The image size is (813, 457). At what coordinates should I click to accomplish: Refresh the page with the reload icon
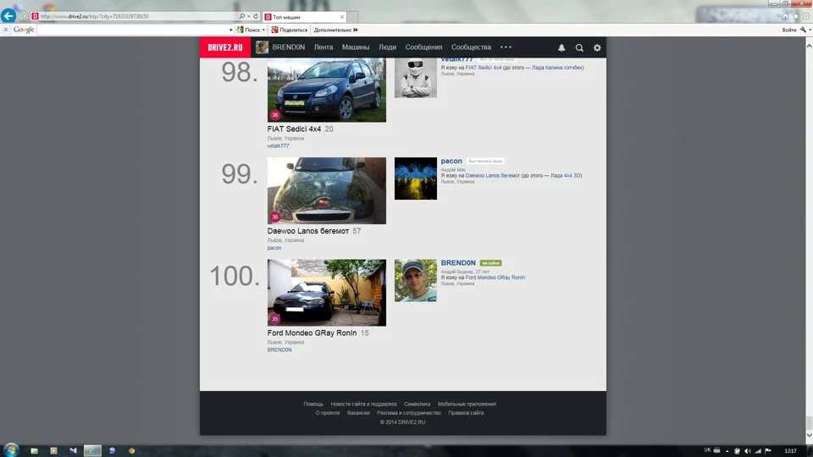256,16
